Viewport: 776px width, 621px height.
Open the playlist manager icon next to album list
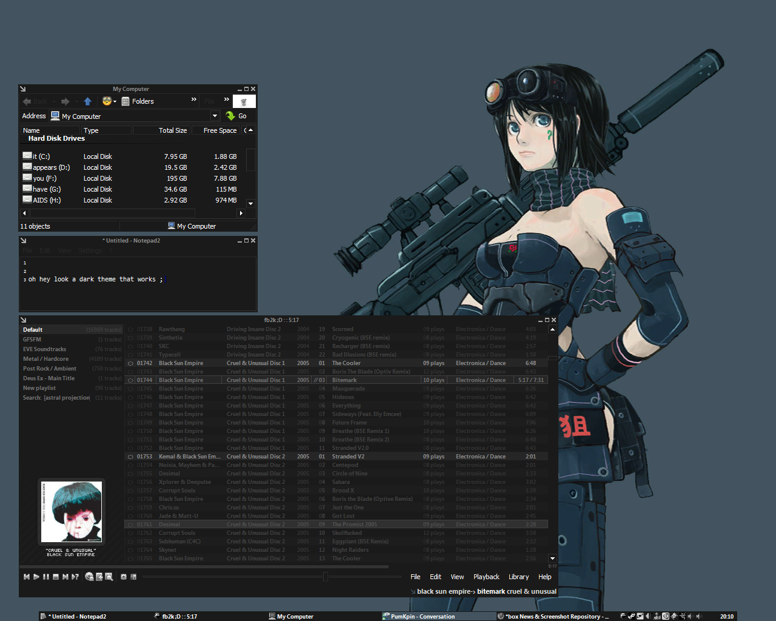[99, 577]
